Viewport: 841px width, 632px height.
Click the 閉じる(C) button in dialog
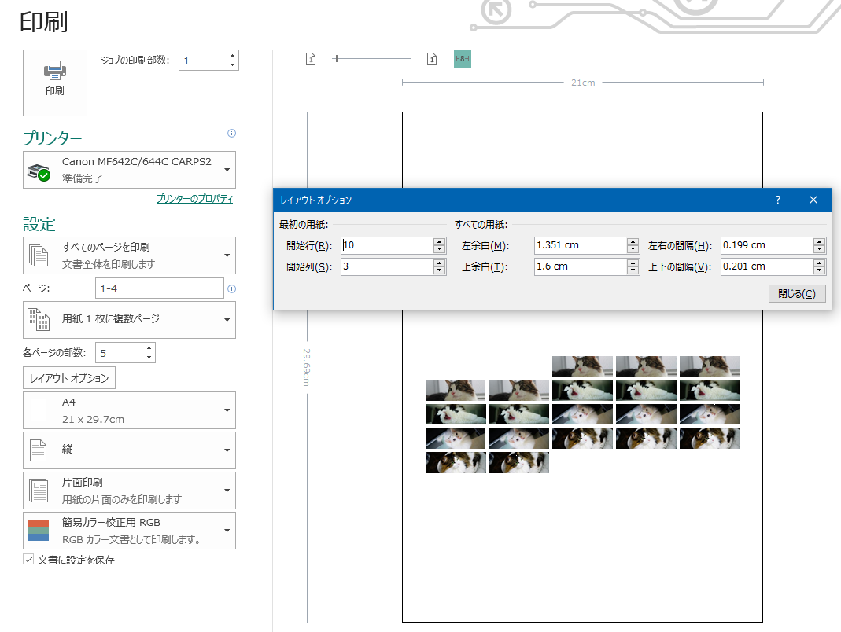pos(796,294)
